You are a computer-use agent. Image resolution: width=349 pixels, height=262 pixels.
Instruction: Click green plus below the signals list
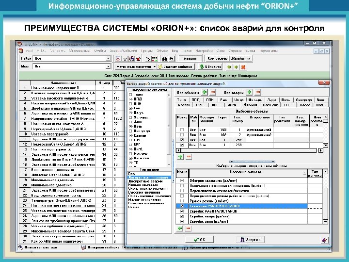[180, 228]
